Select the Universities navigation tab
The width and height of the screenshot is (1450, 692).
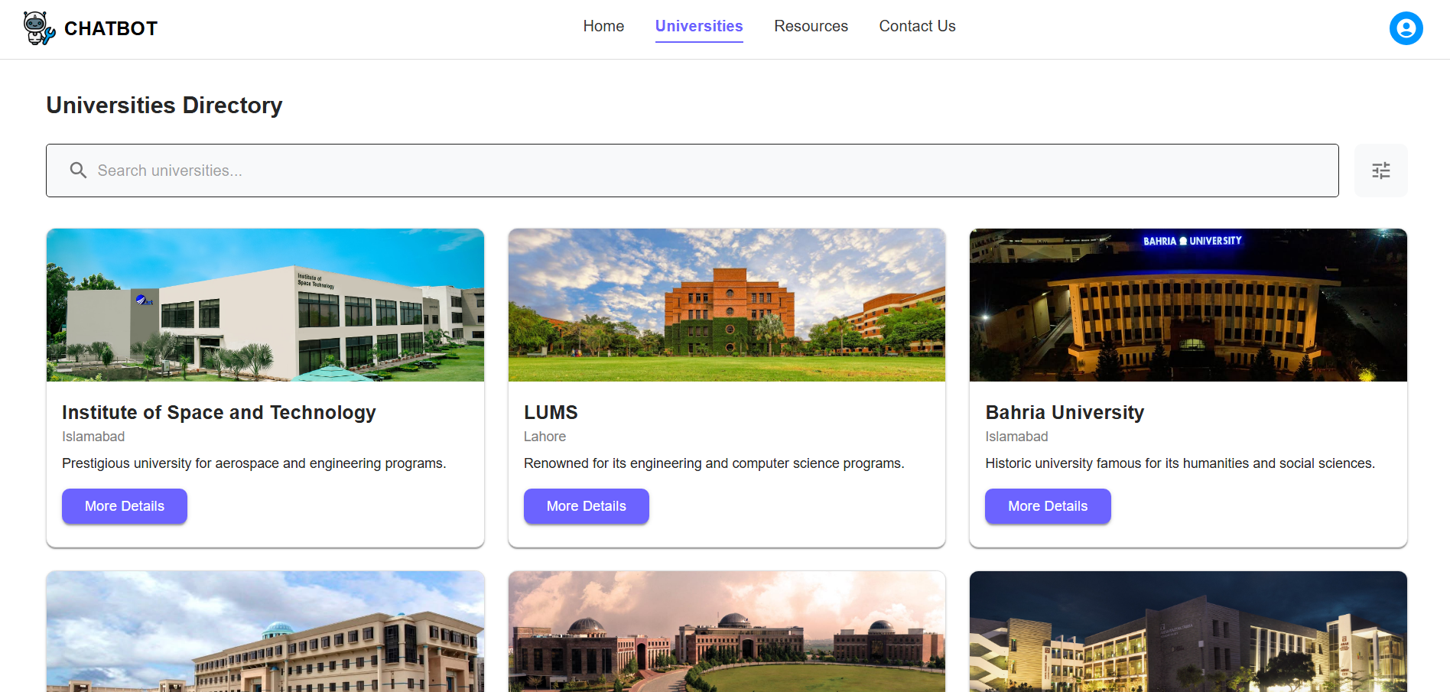click(x=699, y=26)
